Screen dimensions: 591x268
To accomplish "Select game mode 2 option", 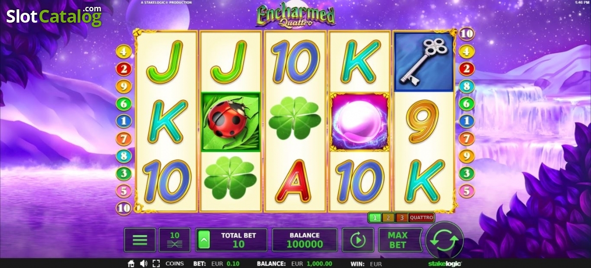I will tap(388, 217).
